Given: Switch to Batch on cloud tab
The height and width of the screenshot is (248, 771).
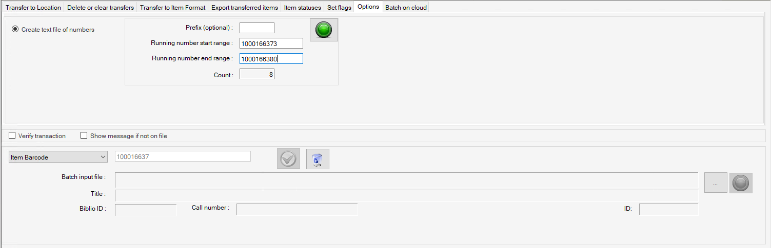Looking at the screenshot, I should 406,7.
